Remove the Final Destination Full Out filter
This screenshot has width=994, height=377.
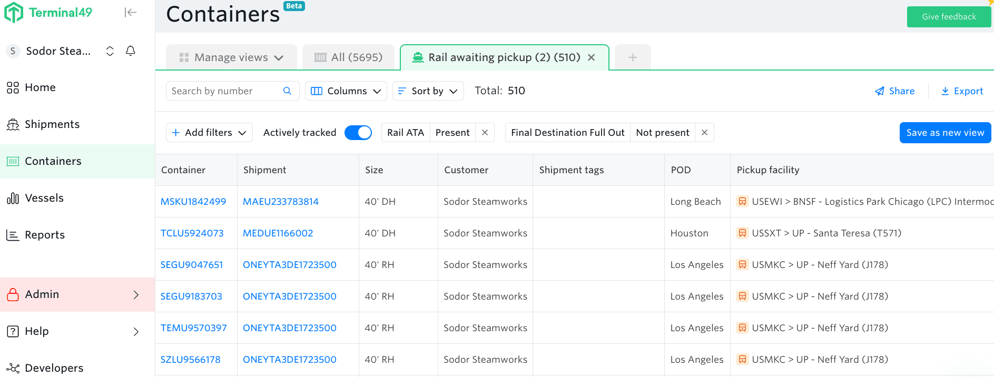point(704,133)
